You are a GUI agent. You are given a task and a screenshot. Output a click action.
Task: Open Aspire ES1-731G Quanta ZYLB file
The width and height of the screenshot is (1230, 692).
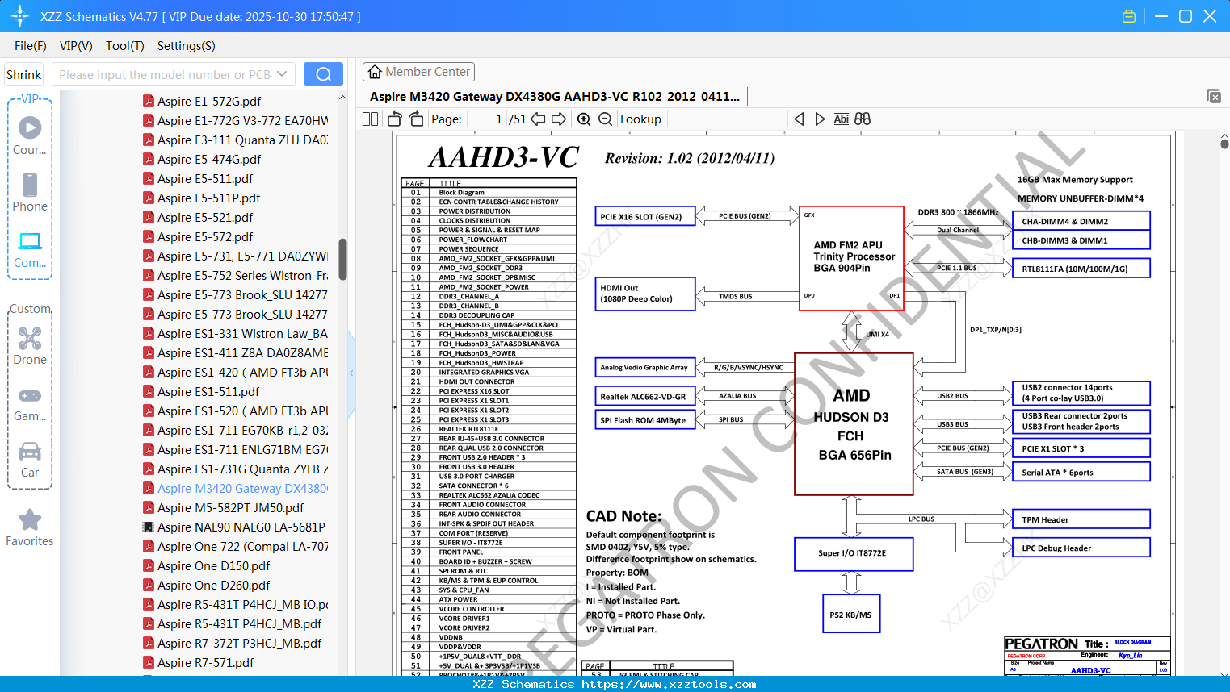tap(242, 469)
